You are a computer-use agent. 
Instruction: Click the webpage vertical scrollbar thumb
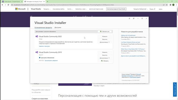[177, 12]
